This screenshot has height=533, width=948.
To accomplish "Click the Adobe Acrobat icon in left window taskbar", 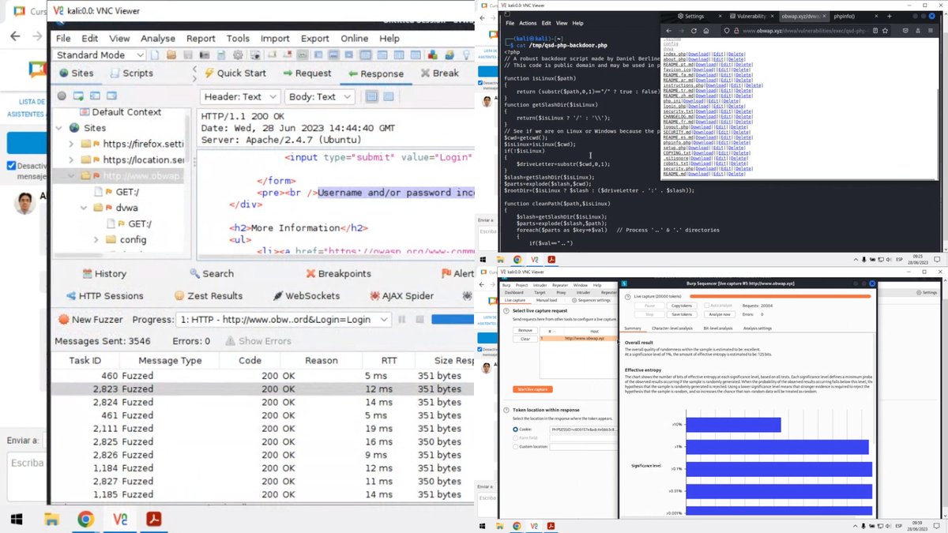I will [x=153, y=519].
